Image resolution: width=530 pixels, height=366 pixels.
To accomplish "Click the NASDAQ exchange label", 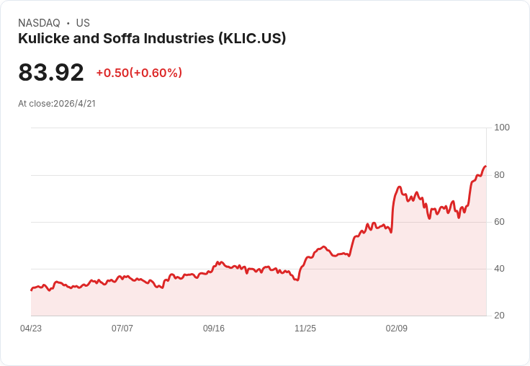I will pos(39,23).
